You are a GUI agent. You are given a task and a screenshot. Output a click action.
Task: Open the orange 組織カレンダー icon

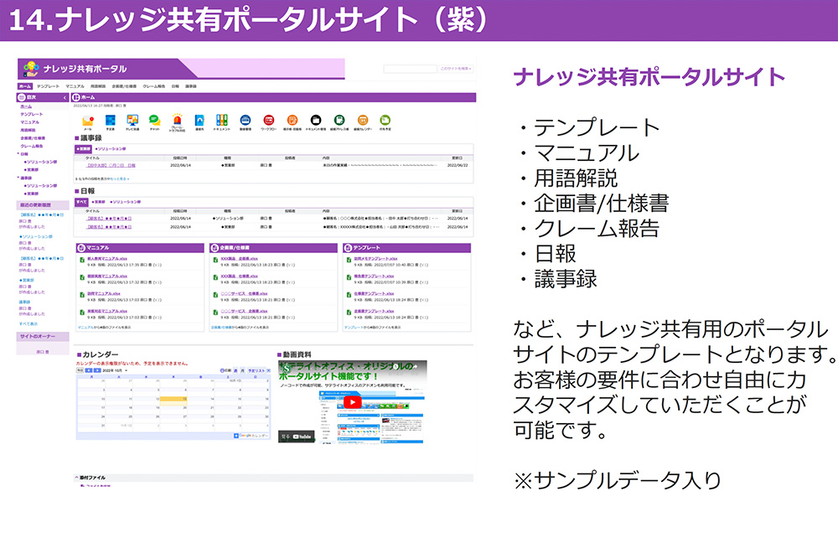[x=362, y=121]
